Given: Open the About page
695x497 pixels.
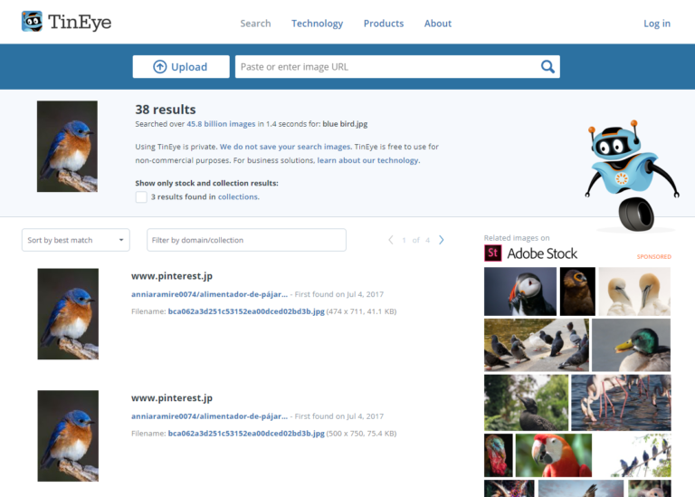Looking at the screenshot, I should [x=438, y=24].
